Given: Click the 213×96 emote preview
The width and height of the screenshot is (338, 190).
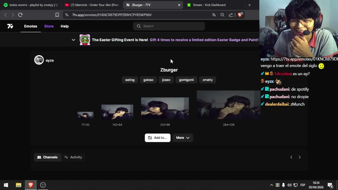Looking at the screenshot, I should click(165, 108).
